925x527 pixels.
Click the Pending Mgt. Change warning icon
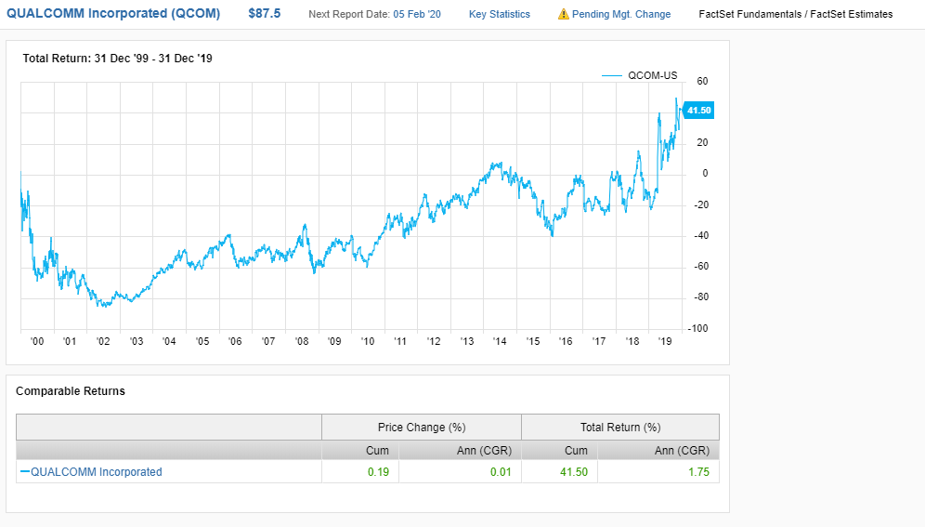pos(564,14)
